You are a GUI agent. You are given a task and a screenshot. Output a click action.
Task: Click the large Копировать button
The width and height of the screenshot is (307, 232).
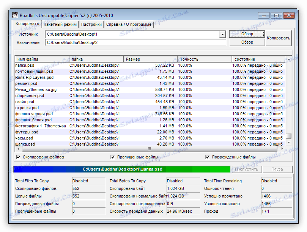(279, 38)
